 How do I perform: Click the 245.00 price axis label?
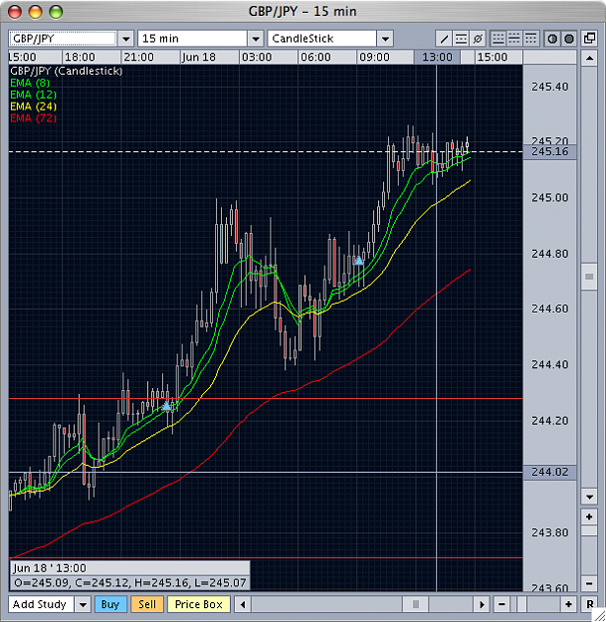tap(549, 198)
